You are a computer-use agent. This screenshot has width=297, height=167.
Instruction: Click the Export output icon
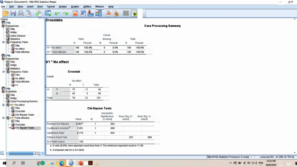tap(38, 14)
